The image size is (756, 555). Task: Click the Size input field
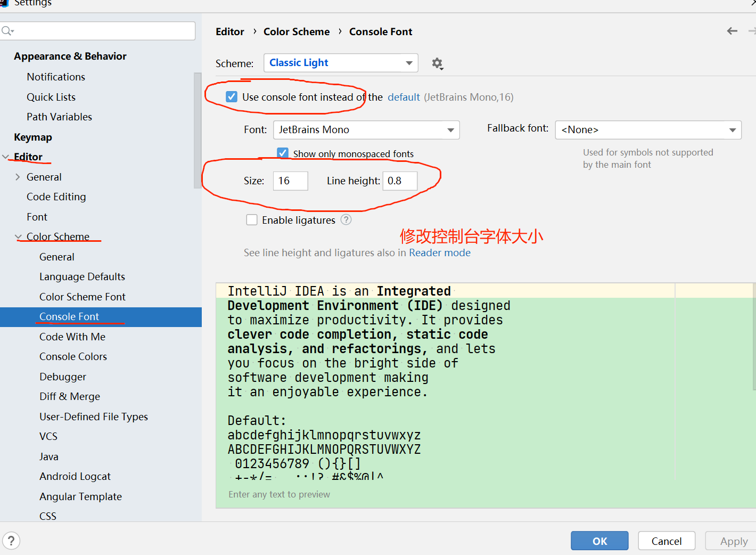click(x=290, y=181)
